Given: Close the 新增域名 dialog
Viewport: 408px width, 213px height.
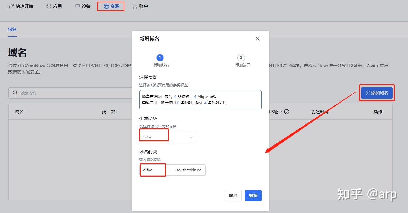Looking at the screenshot, I should pos(258,39).
